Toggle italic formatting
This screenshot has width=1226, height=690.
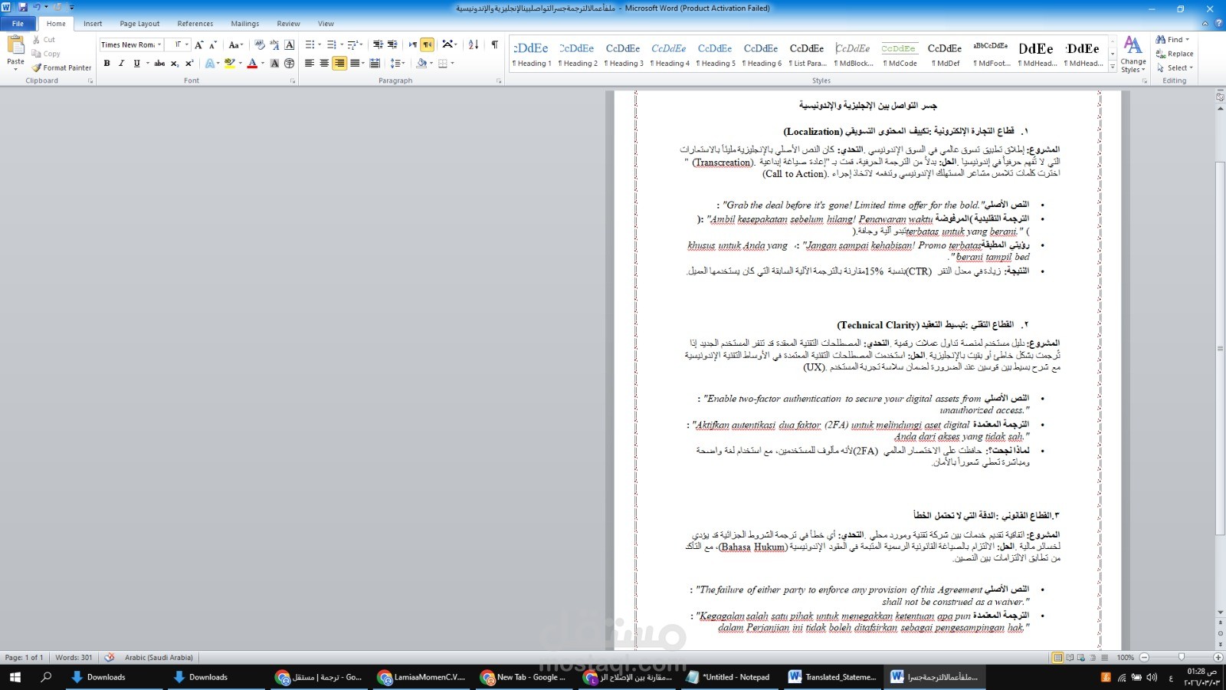(121, 64)
